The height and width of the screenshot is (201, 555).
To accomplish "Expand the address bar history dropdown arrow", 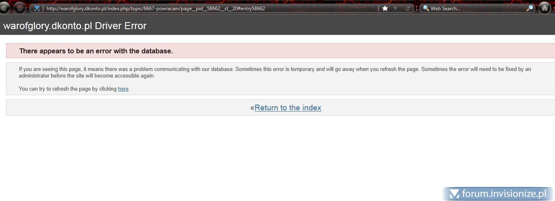I will (x=395, y=8).
